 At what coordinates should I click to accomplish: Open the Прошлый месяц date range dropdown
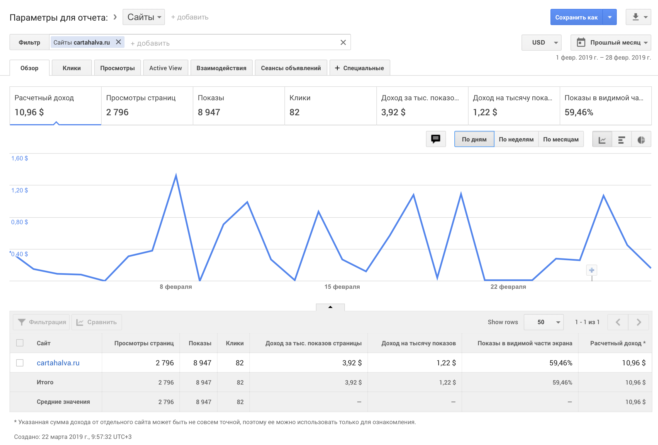click(611, 42)
